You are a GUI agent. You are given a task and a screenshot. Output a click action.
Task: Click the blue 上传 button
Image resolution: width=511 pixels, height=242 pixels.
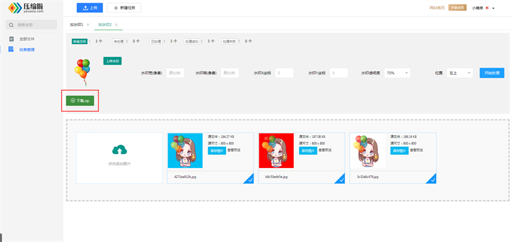coord(89,8)
